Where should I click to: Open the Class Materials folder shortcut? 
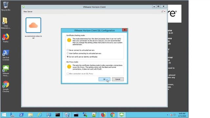coord(6,23)
